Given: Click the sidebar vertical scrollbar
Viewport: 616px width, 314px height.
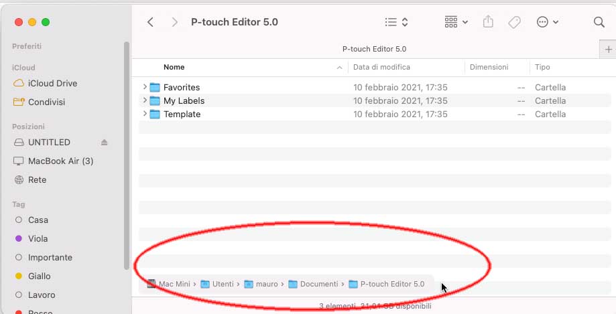Looking at the screenshot, I should tap(127, 156).
